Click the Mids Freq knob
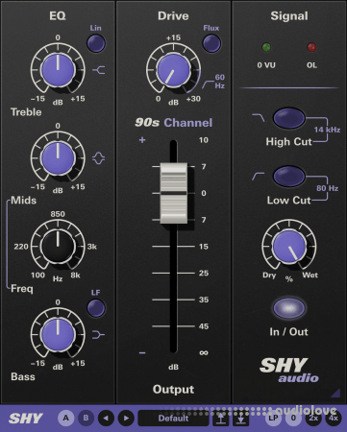 pyautogui.click(x=58, y=247)
